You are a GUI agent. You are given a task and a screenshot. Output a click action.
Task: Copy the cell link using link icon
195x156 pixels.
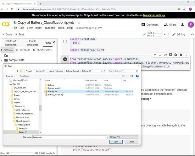165,55
